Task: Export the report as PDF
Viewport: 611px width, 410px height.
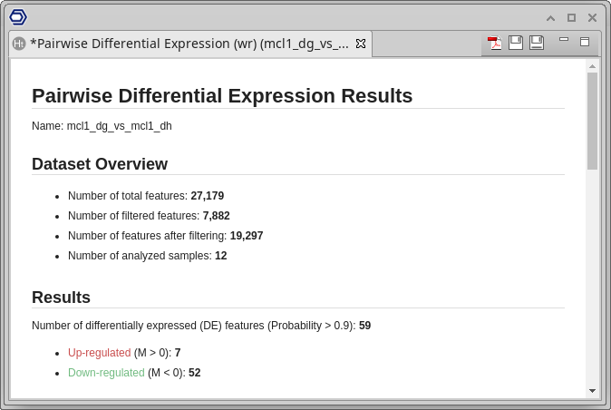Action: [x=495, y=43]
